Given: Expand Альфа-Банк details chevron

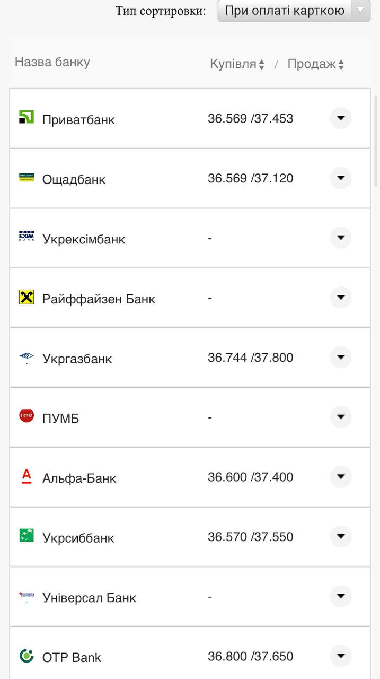Looking at the screenshot, I should tap(341, 476).
